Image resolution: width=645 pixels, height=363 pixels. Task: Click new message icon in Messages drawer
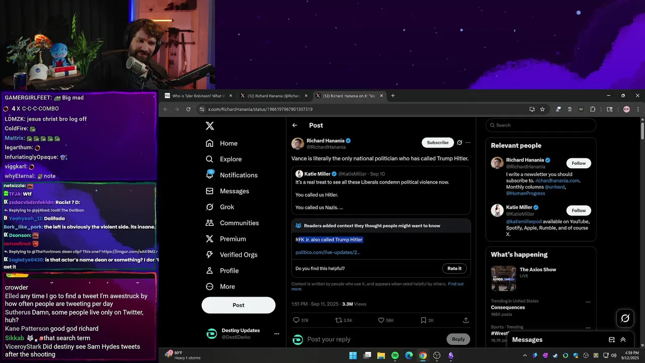click(x=612, y=340)
